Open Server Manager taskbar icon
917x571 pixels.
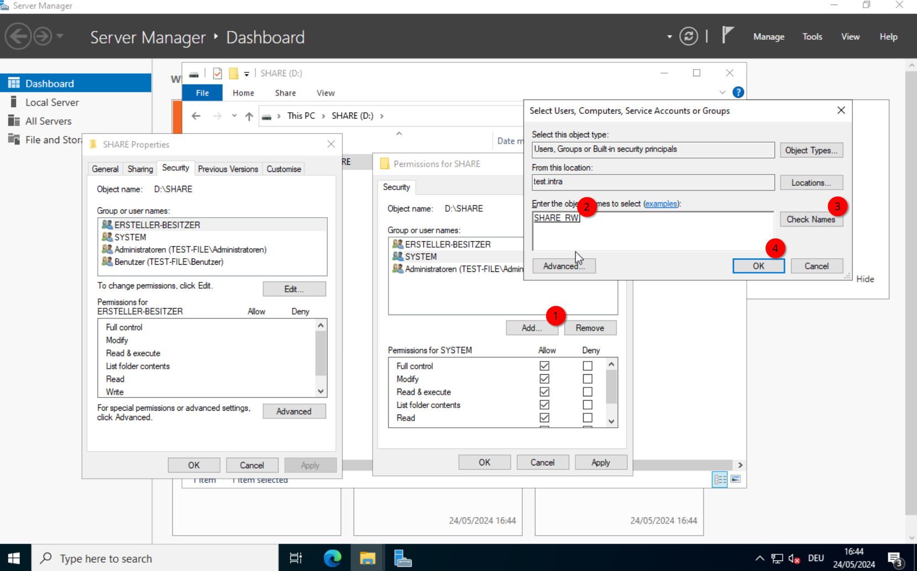(403, 558)
